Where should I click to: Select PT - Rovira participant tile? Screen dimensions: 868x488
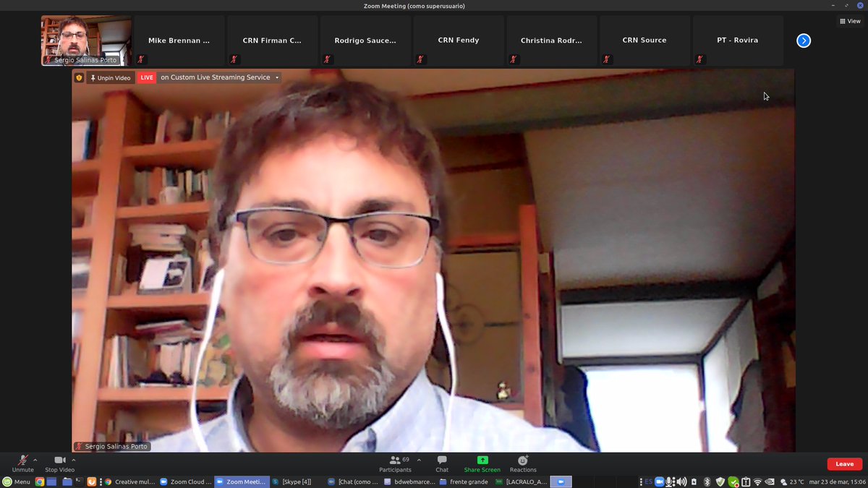(x=738, y=40)
